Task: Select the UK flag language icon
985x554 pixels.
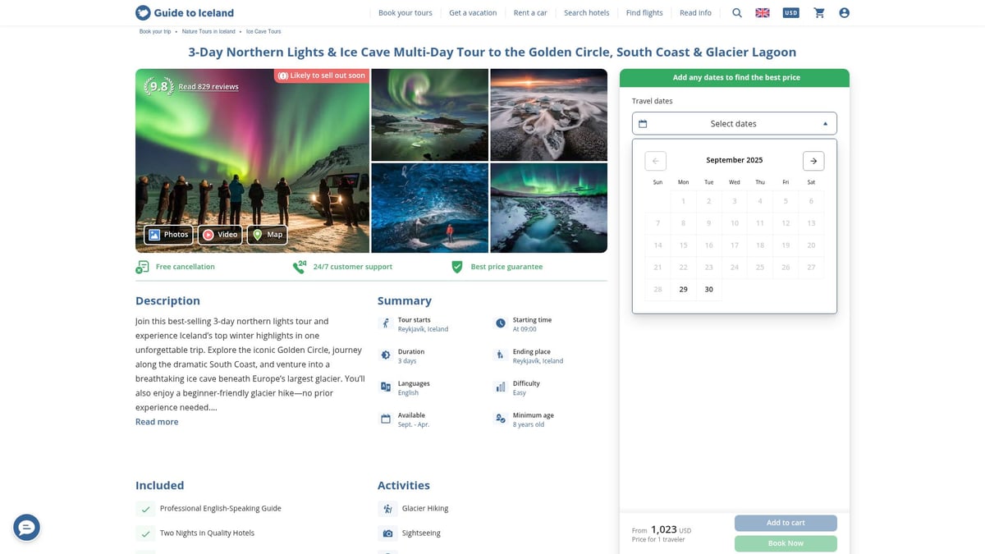Action: click(763, 13)
